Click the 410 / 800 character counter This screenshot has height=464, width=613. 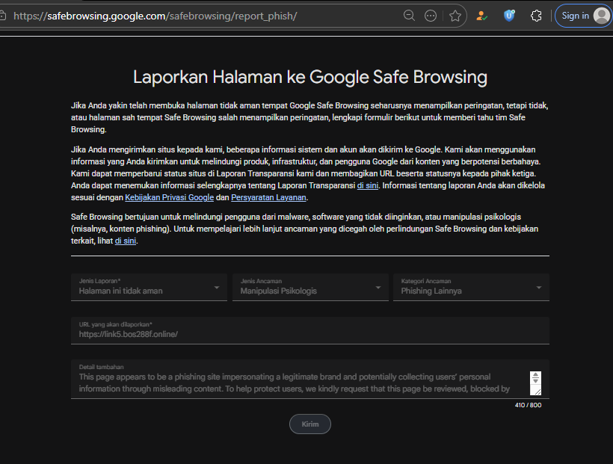529,406
